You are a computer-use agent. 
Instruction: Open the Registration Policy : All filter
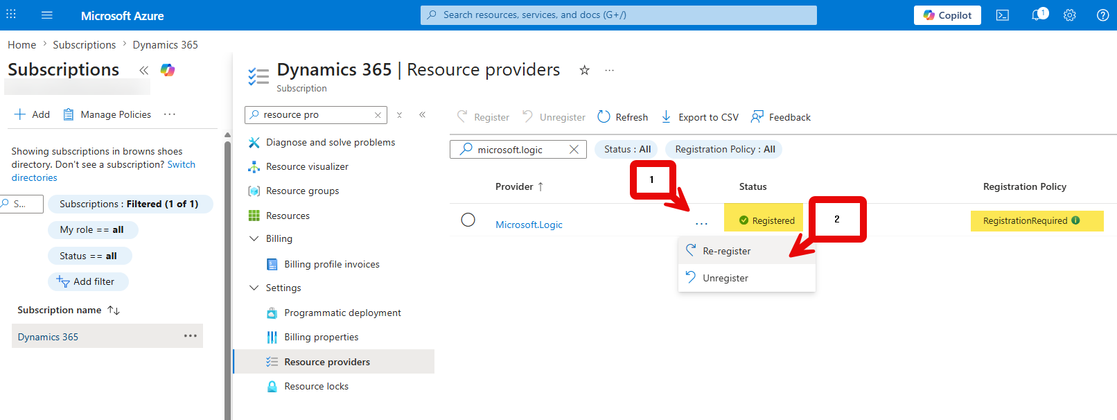[724, 149]
